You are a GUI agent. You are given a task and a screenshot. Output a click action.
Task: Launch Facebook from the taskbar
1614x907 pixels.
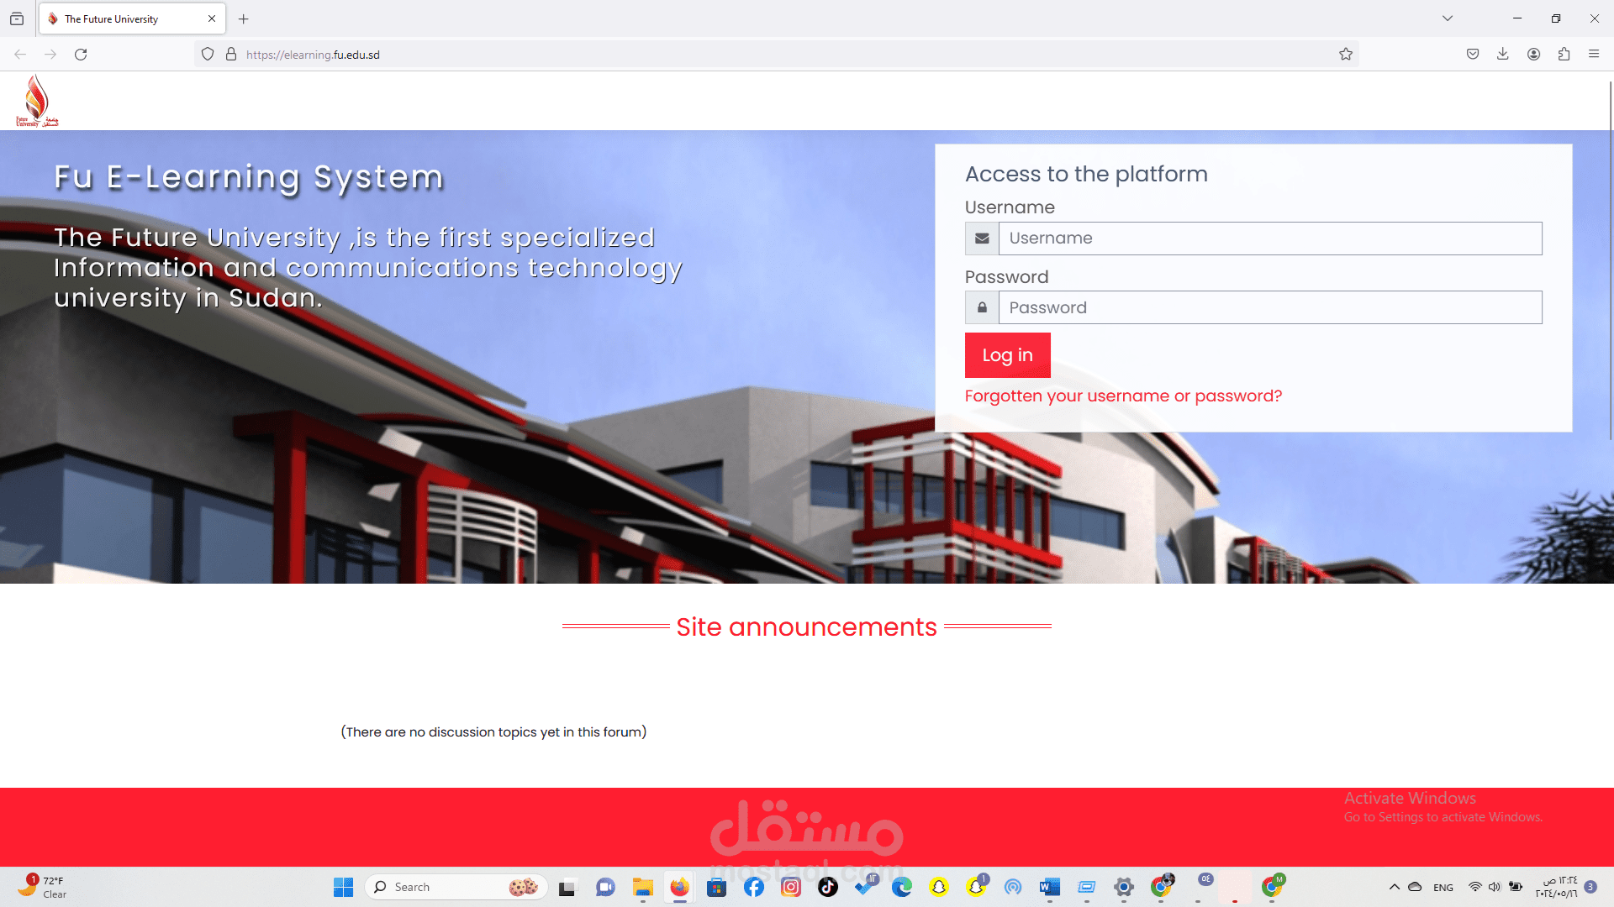point(754,887)
